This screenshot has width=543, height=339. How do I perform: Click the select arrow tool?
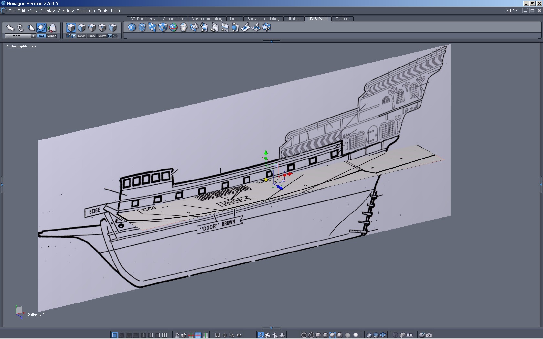coord(10,28)
